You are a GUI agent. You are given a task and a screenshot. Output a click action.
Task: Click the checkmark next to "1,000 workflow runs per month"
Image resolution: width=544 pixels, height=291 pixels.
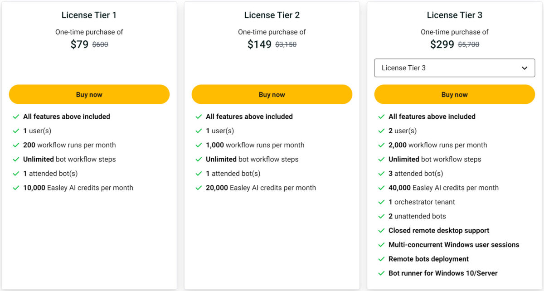[199, 145]
